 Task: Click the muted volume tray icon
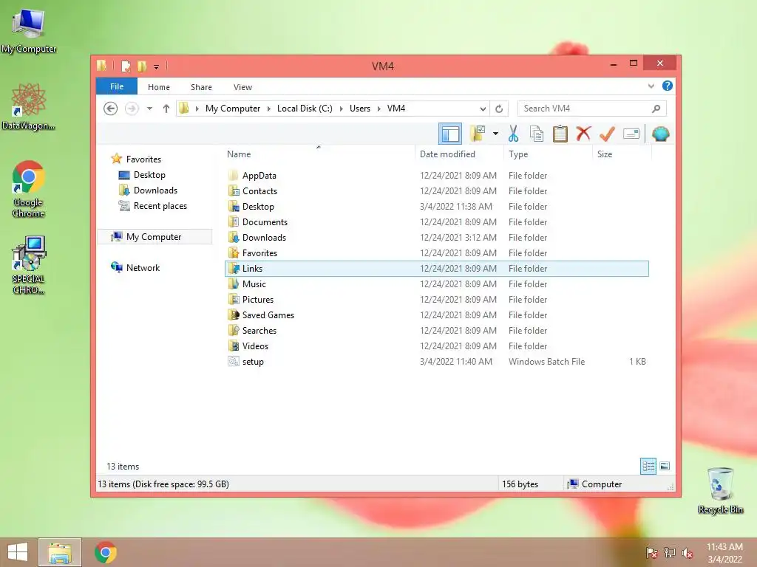click(x=688, y=552)
